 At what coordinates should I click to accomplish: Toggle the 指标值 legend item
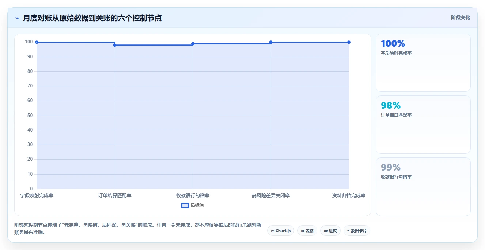point(193,205)
